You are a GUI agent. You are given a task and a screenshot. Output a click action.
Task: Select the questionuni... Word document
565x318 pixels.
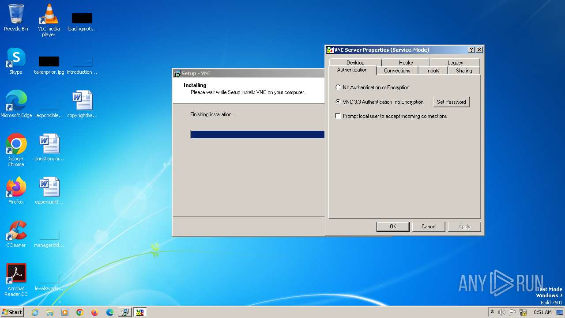(x=49, y=148)
